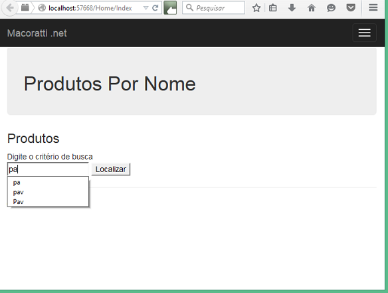This screenshot has width=388, height=293.
Task: Open the bookmarks list icon
Action: 272,8
